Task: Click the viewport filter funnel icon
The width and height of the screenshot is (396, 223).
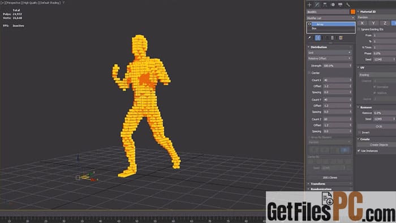Action: (x=63, y=3)
